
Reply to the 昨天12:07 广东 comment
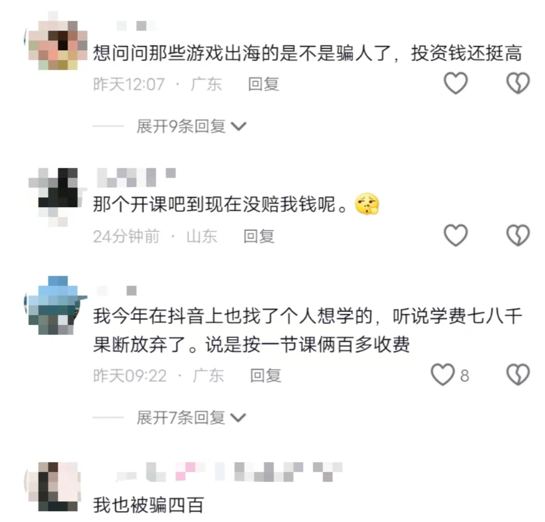coord(263,84)
